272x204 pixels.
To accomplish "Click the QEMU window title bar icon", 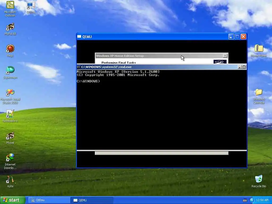I will pos(79,37).
